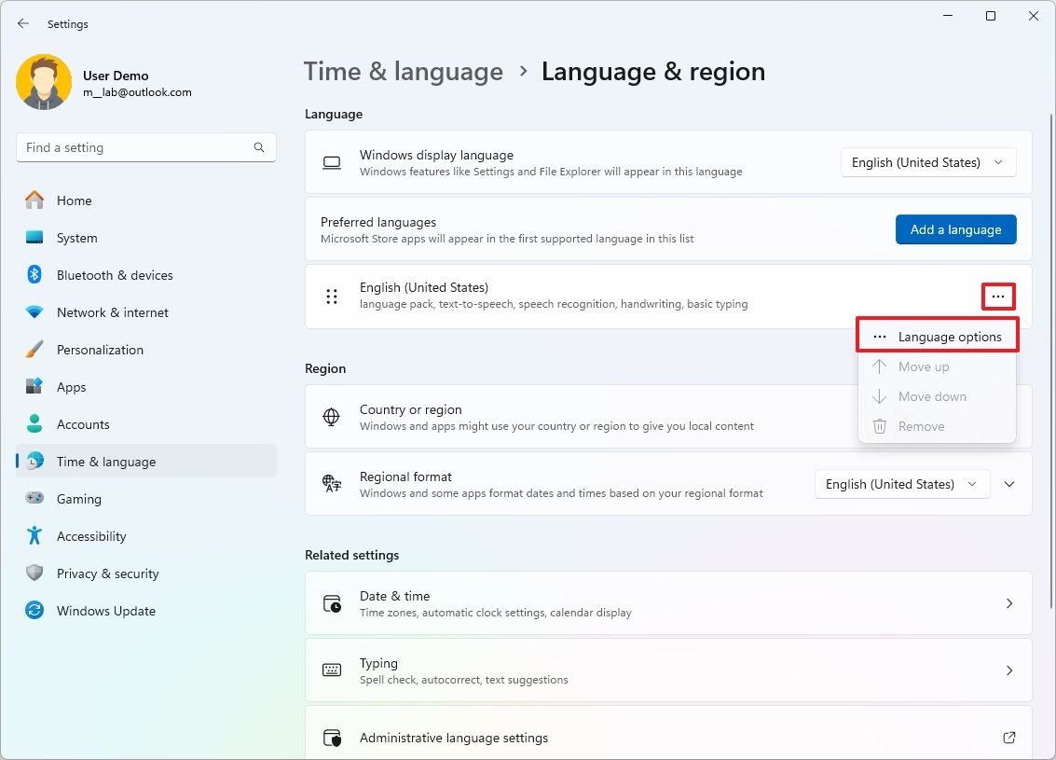This screenshot has height=760, width=1056.
Task: Go to Bluetooth & devices settings
Action: (114, 275)
